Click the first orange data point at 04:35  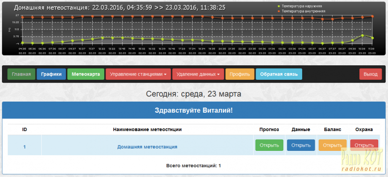pos(22,17)
